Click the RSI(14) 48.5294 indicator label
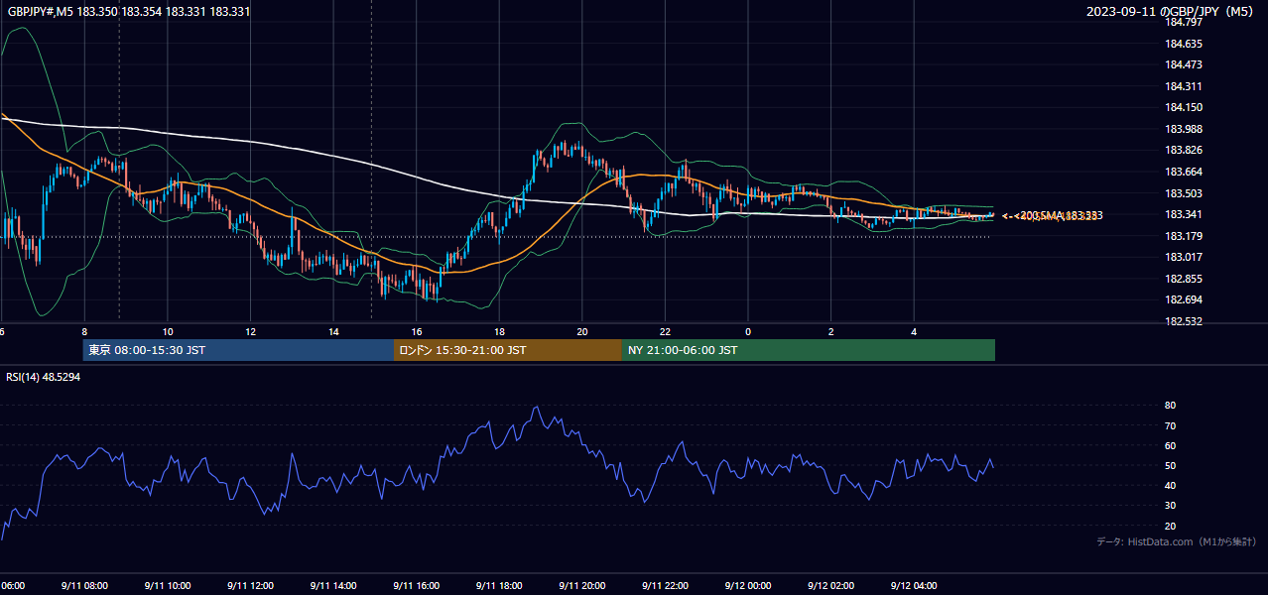Image resolution: width=1268 pixels, height=595 pixels. (x=44, y=377)
